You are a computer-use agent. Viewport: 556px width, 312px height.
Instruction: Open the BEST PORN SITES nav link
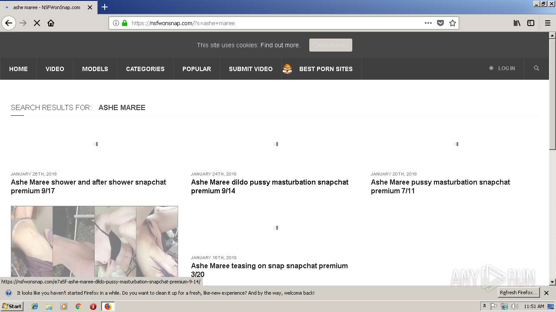(x=326, y=69)
